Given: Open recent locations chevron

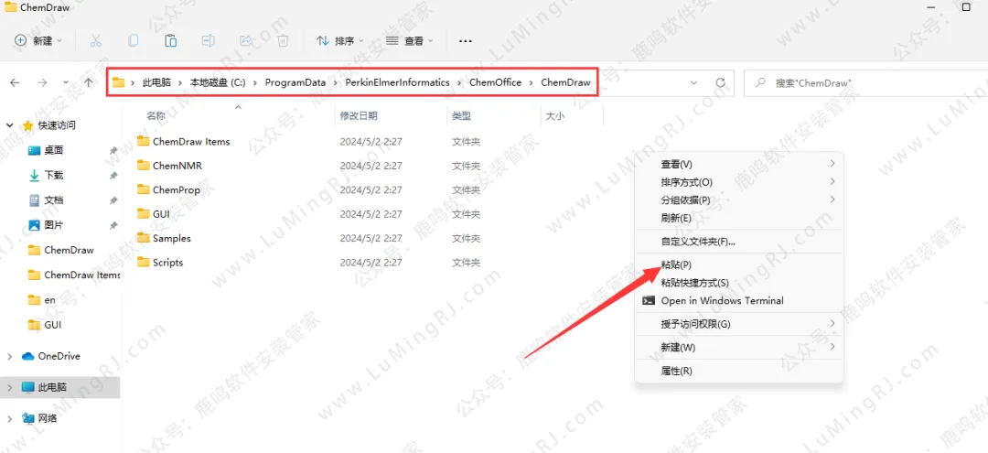Looking at the screenshot, I should (x=66, y=82).
